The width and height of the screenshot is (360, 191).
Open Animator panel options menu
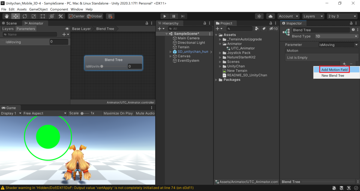click(x=151, y=23)
